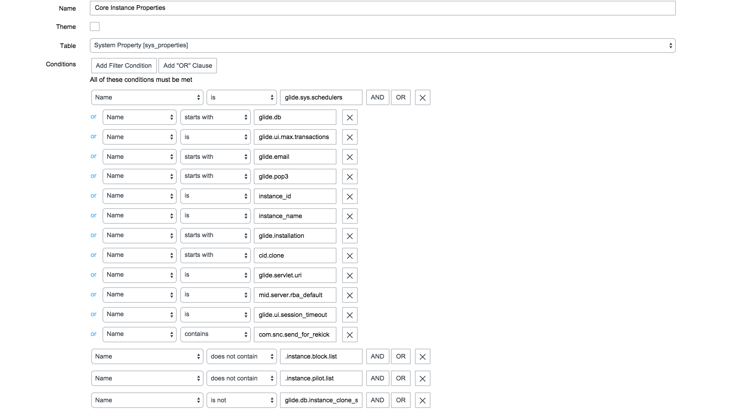
Task: Remove the glide.db.instance_clone_s condition
Action: pos(422,400)
